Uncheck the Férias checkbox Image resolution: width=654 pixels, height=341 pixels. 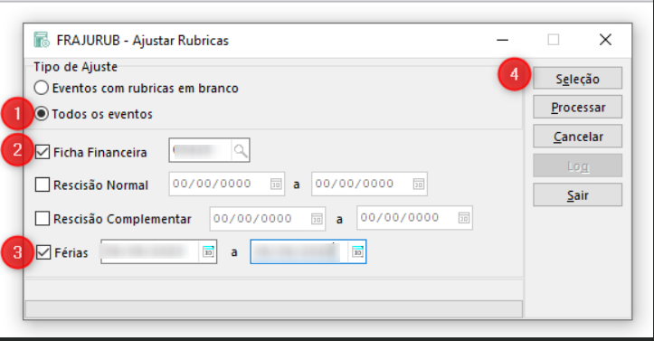(x=43, y=252)
